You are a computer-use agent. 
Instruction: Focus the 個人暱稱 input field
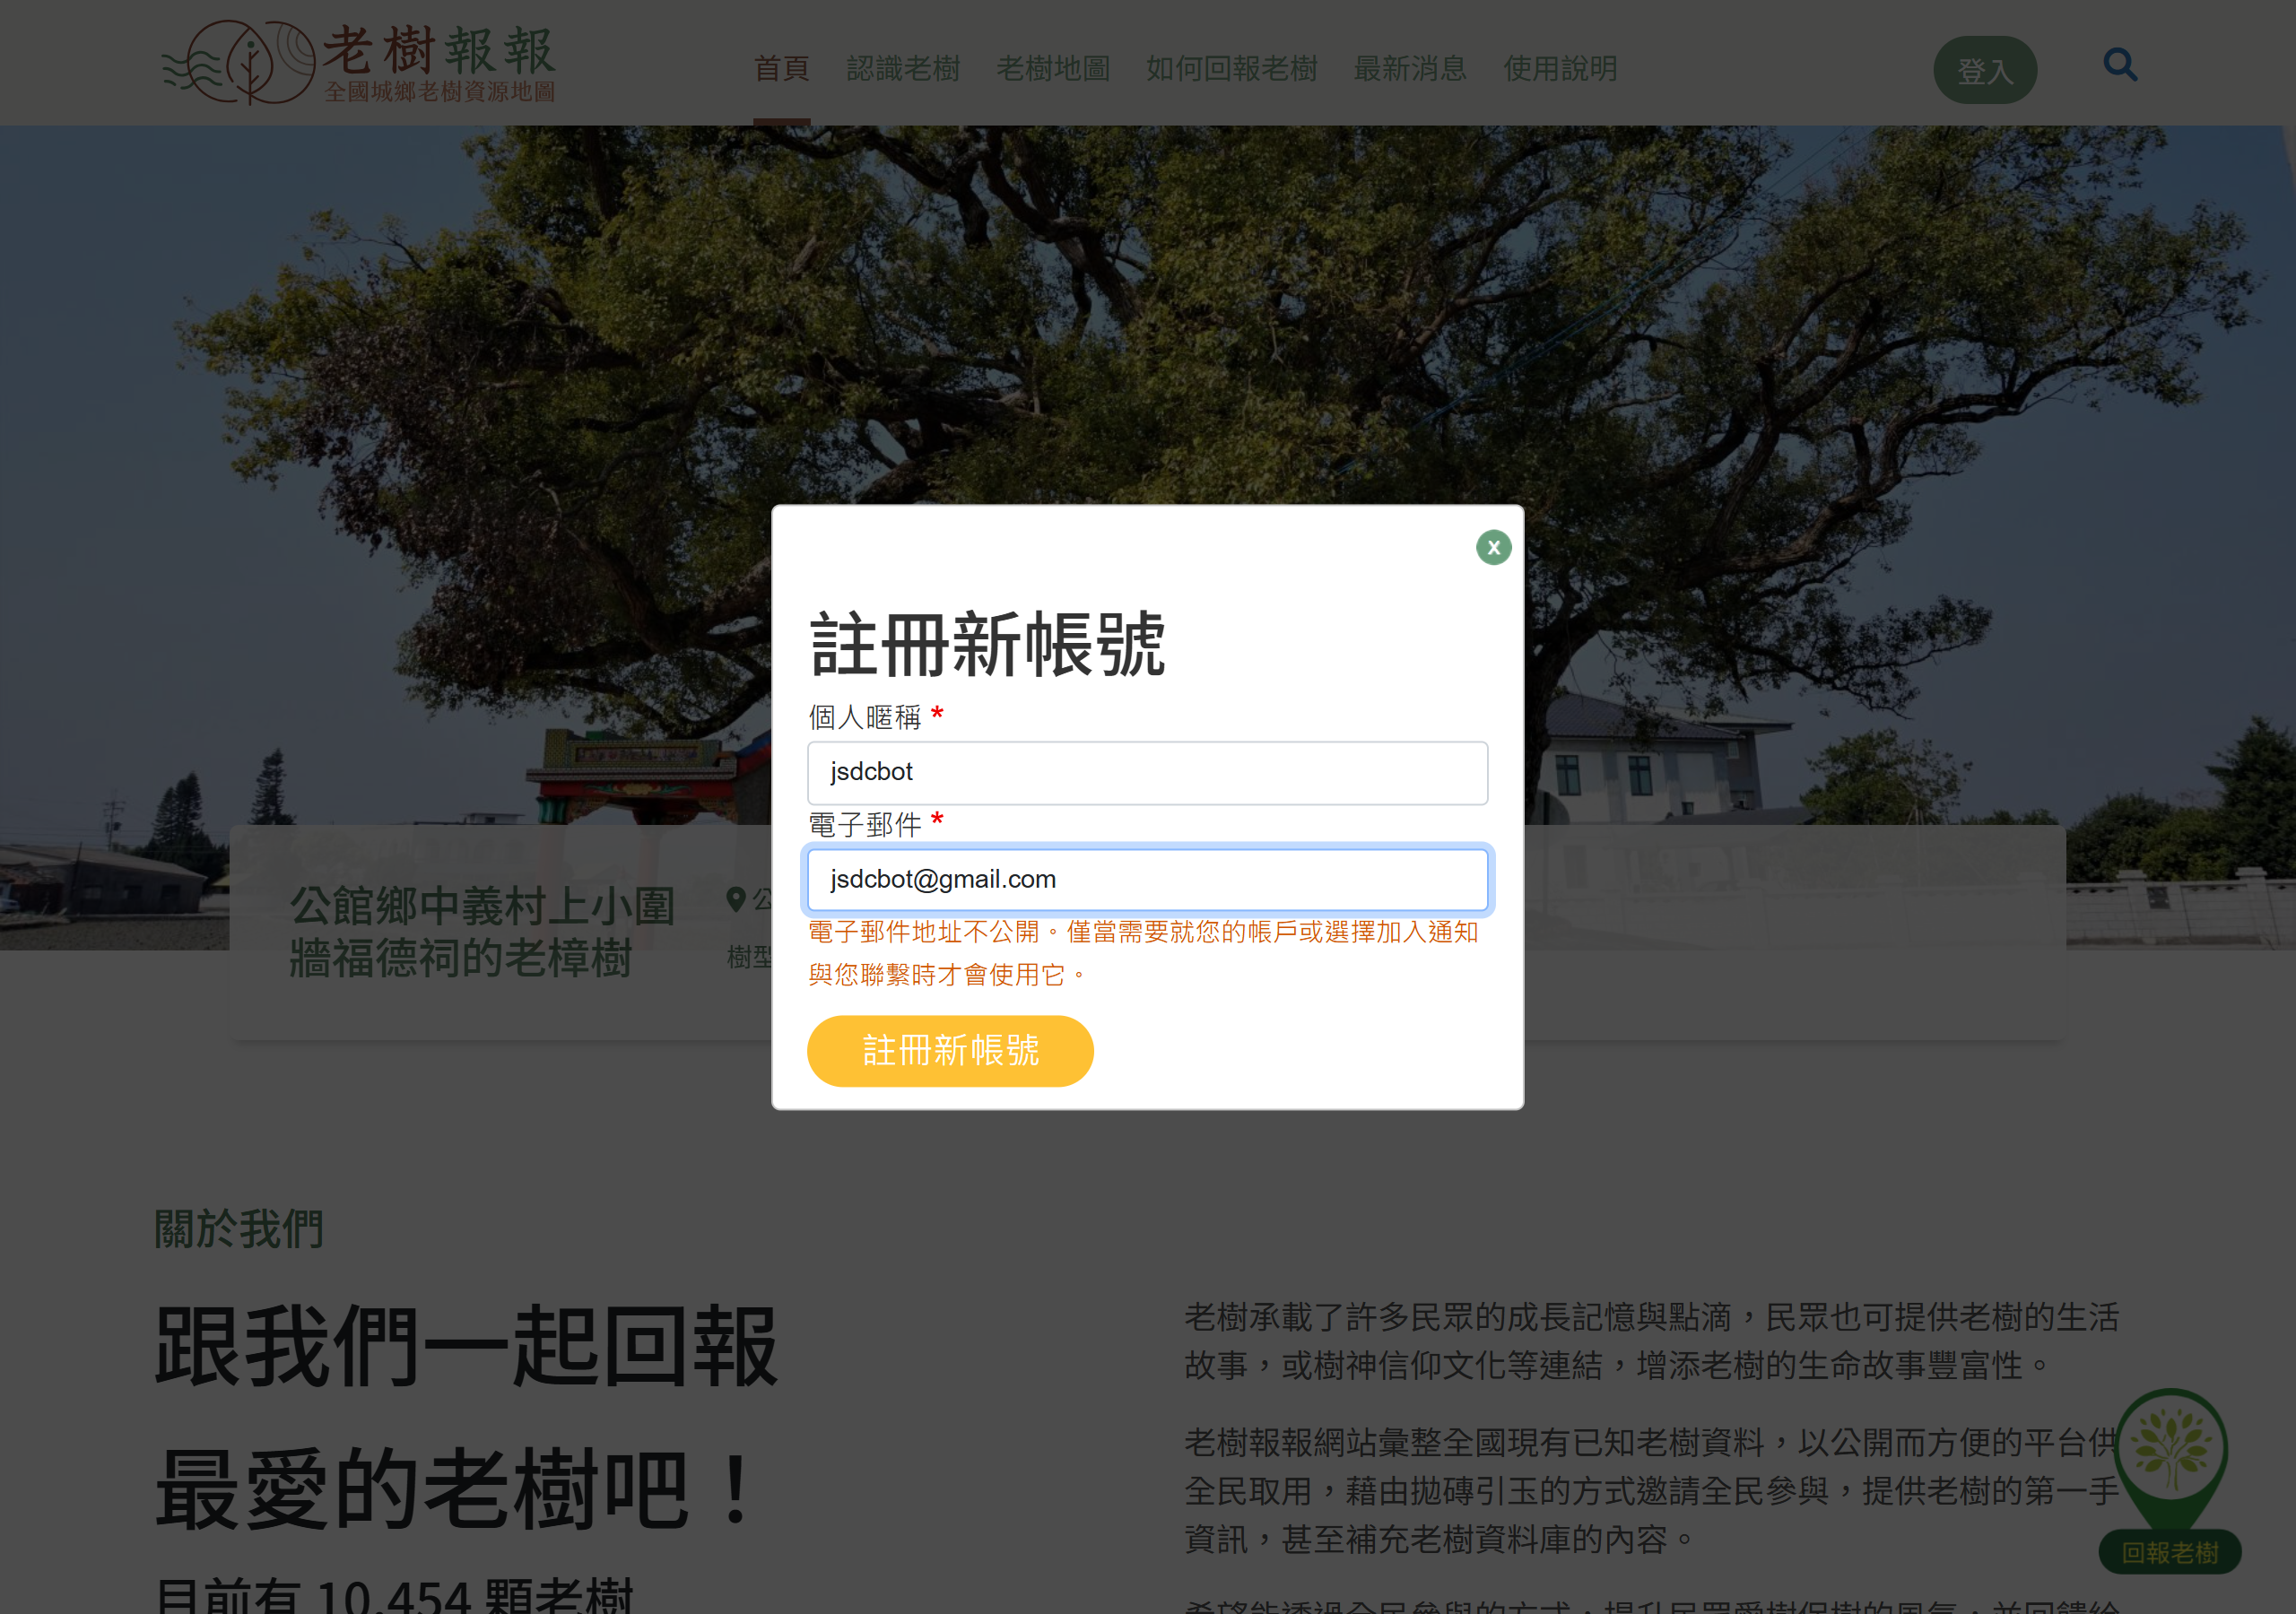point(1147,772)
